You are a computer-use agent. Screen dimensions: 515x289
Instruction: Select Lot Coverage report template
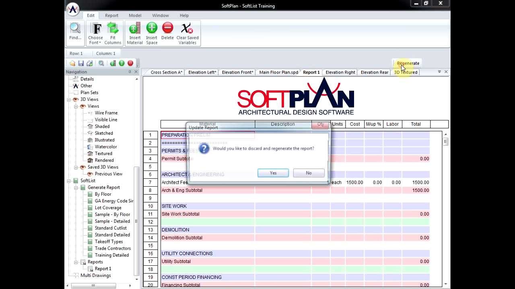[108, 208]
